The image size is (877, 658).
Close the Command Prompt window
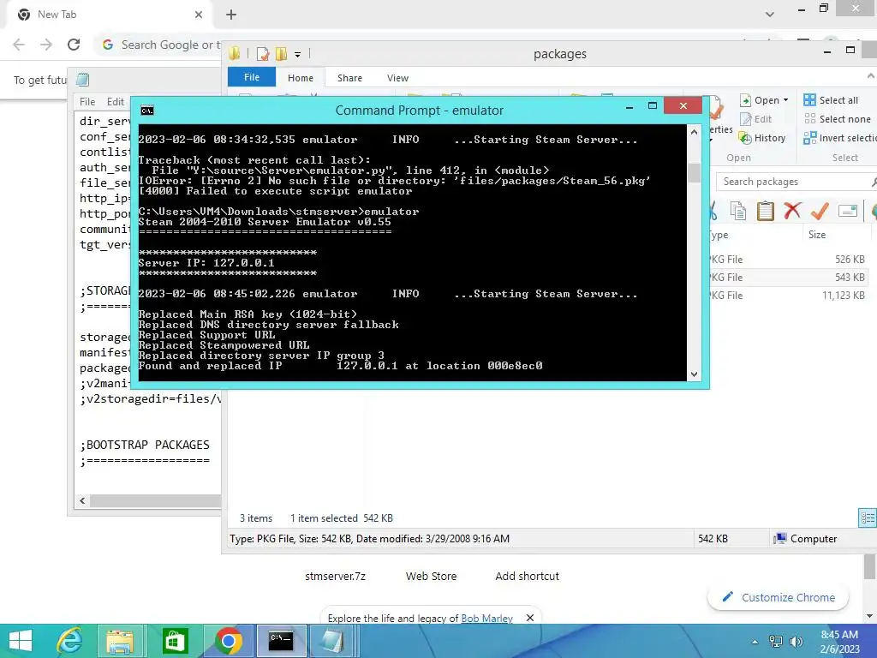(683, 105)
